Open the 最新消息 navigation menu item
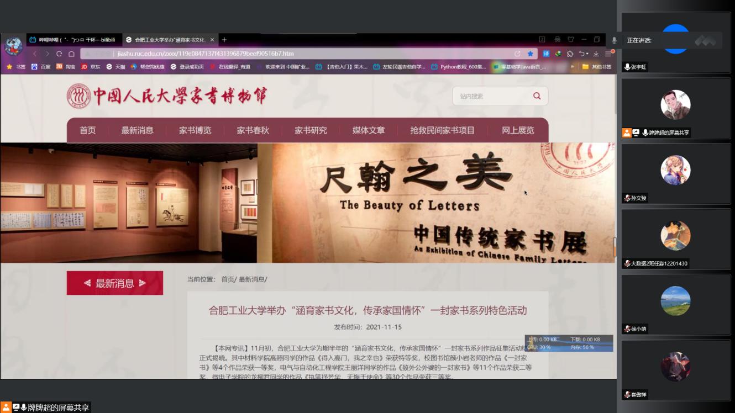Image resolution: width=735 pixels, height=413 pixels. [137, 130]
